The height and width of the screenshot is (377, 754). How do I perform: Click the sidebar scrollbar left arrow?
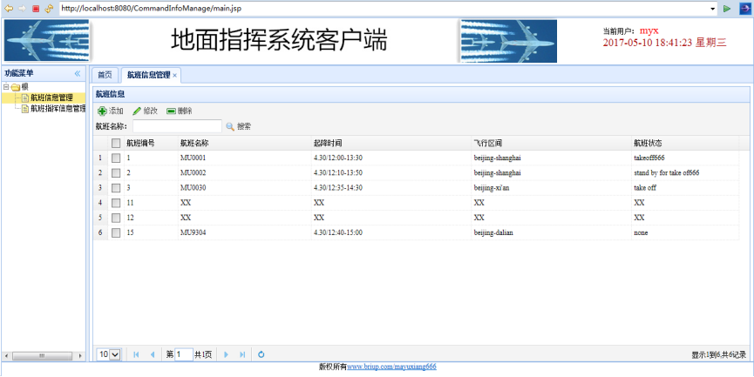(6, 356)
